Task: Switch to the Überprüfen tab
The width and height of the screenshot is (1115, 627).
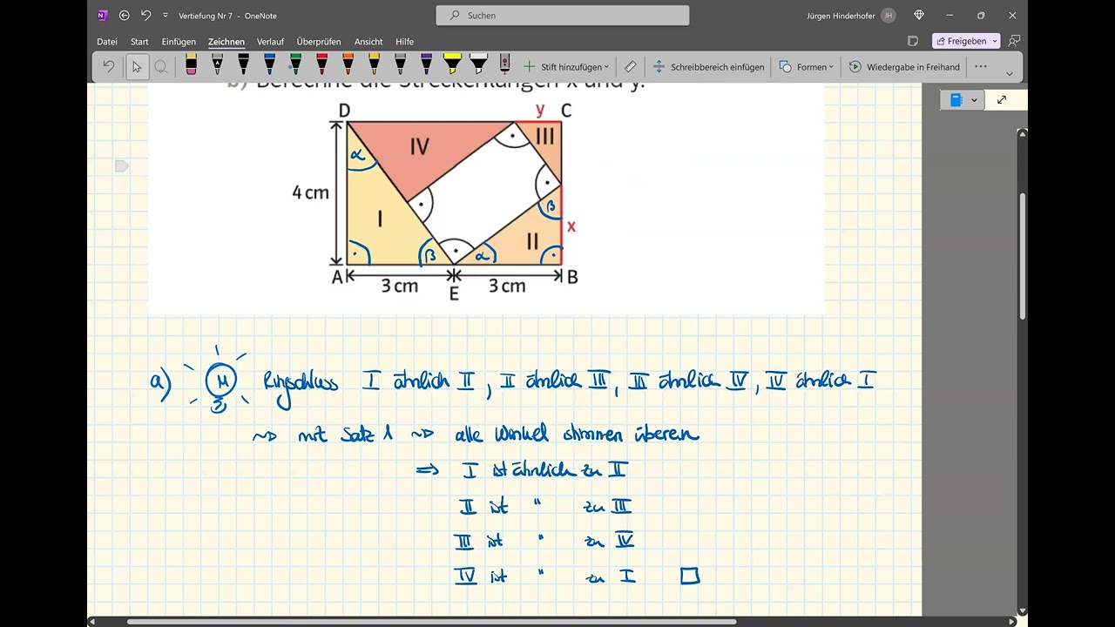Action: tap(318, 42)
